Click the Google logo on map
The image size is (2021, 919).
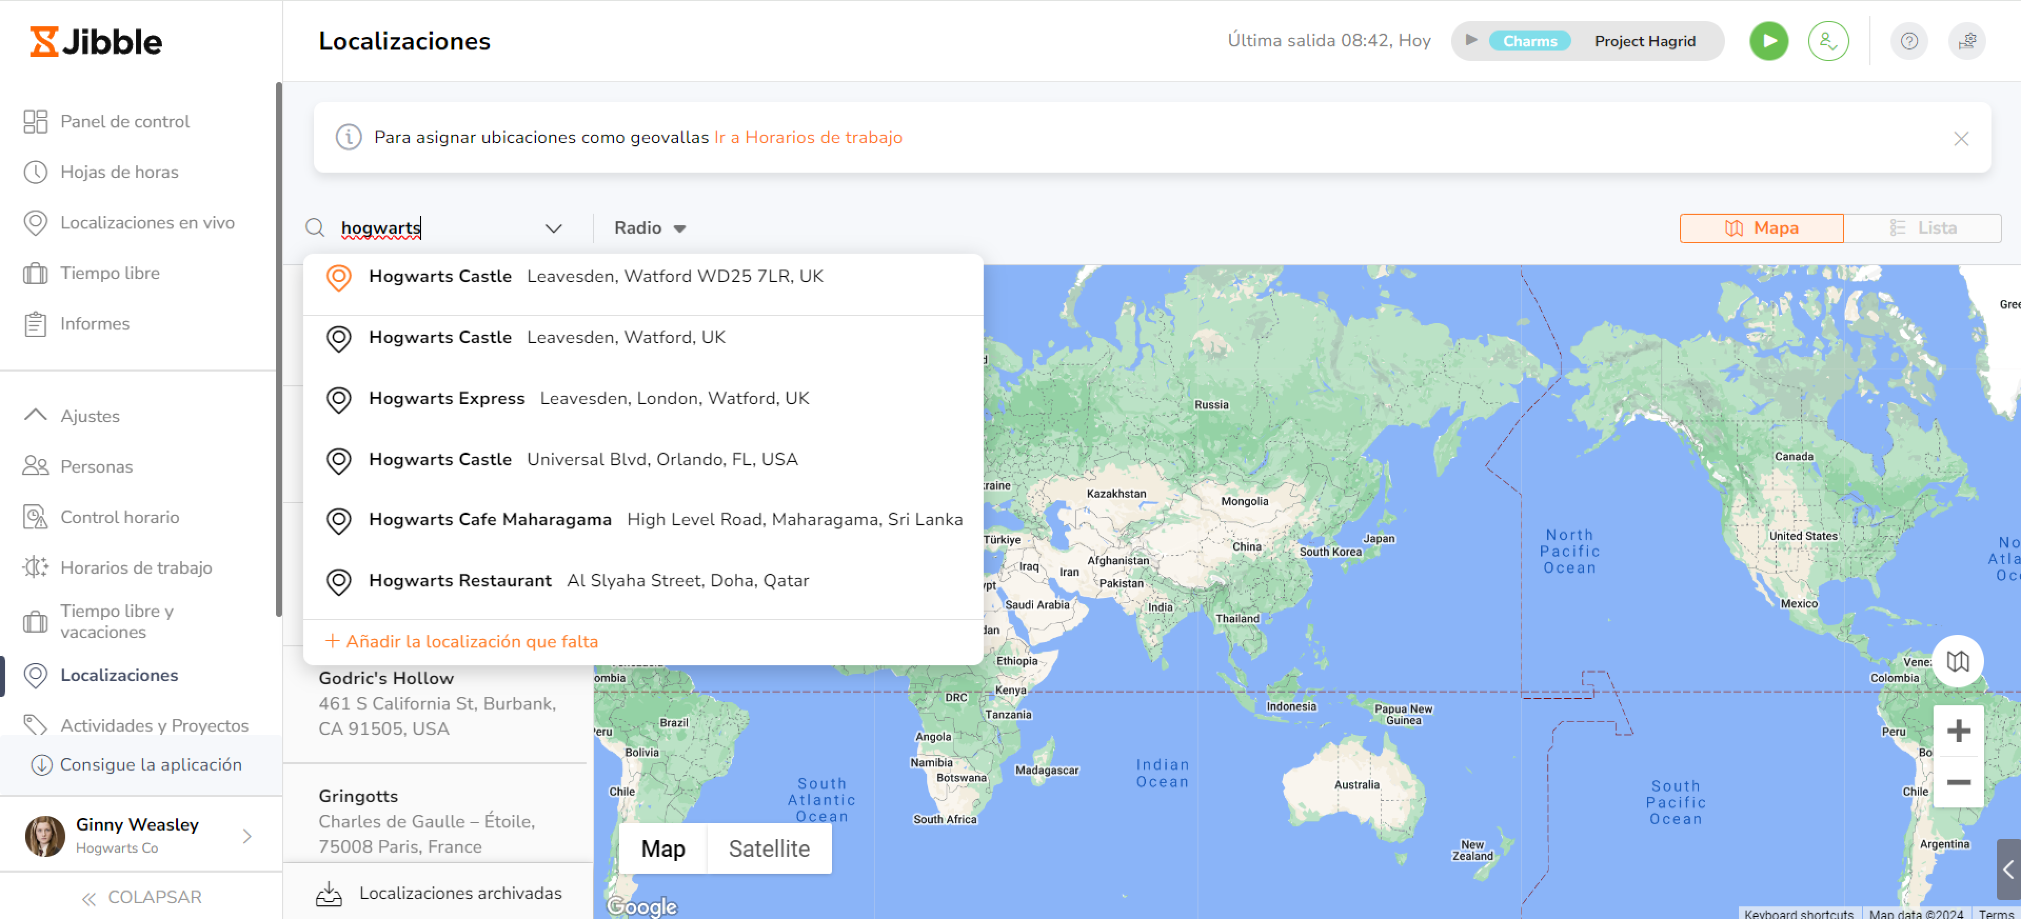pos(642,906)
